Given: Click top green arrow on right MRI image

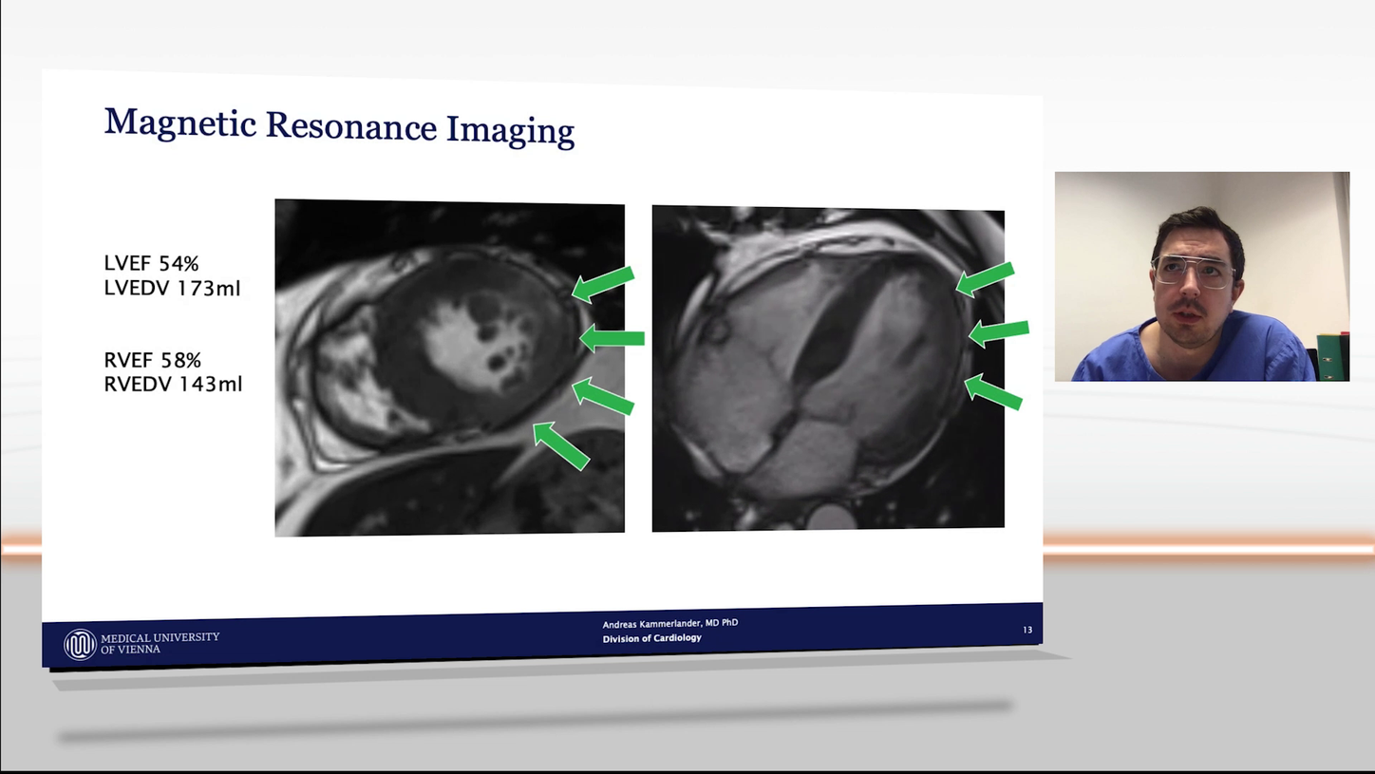Looking at the screenshot, I should pyautogui.click(x=985, y=278).
